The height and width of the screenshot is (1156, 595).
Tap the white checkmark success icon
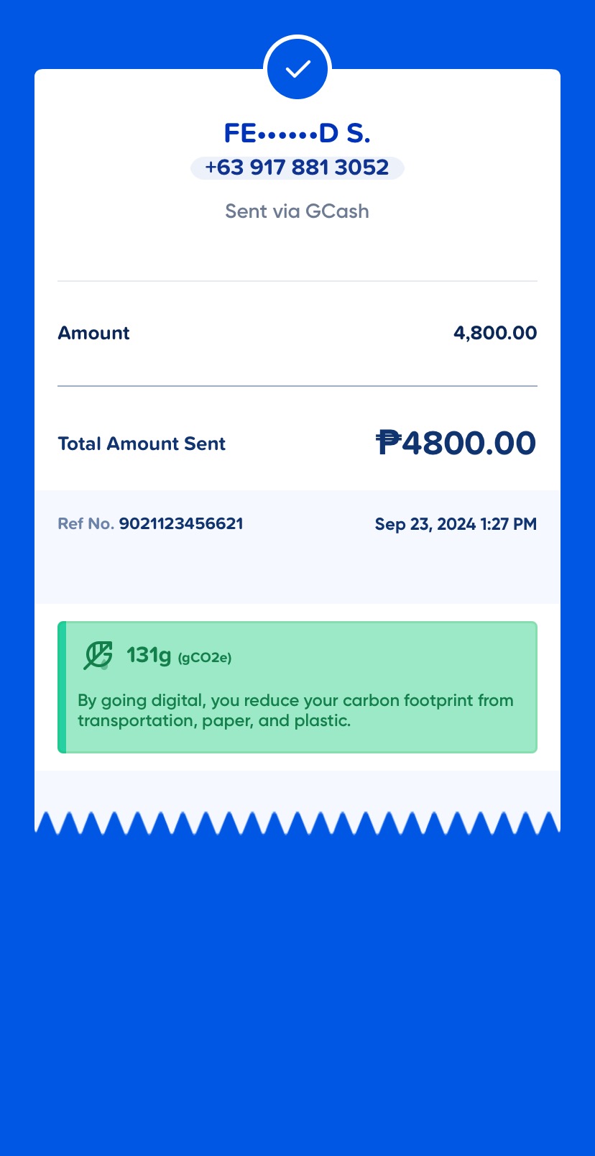click(297, 69)
